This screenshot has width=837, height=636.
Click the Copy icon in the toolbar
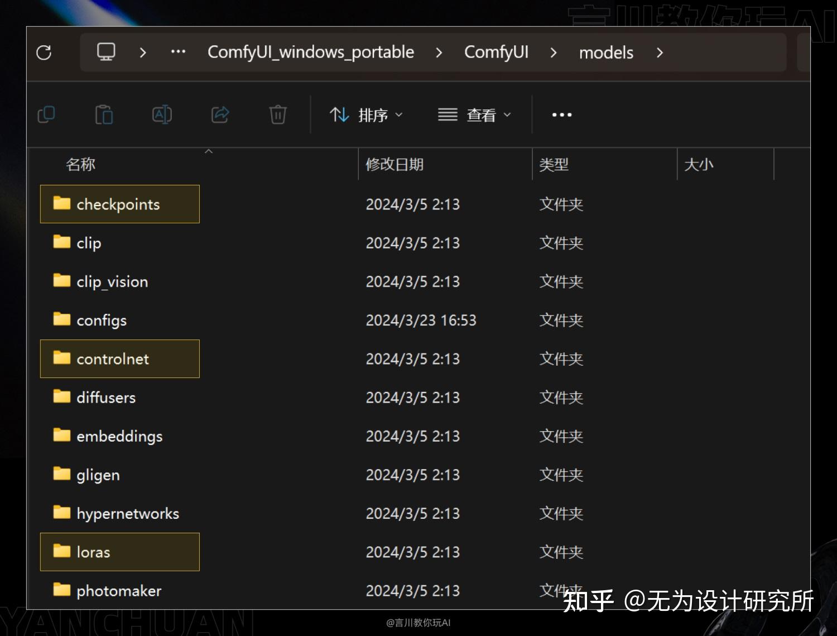47,114
